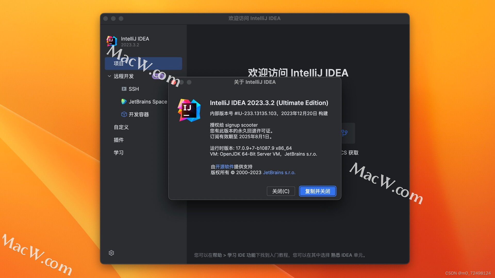Open the JetBrains Space entry

point(148,102)
